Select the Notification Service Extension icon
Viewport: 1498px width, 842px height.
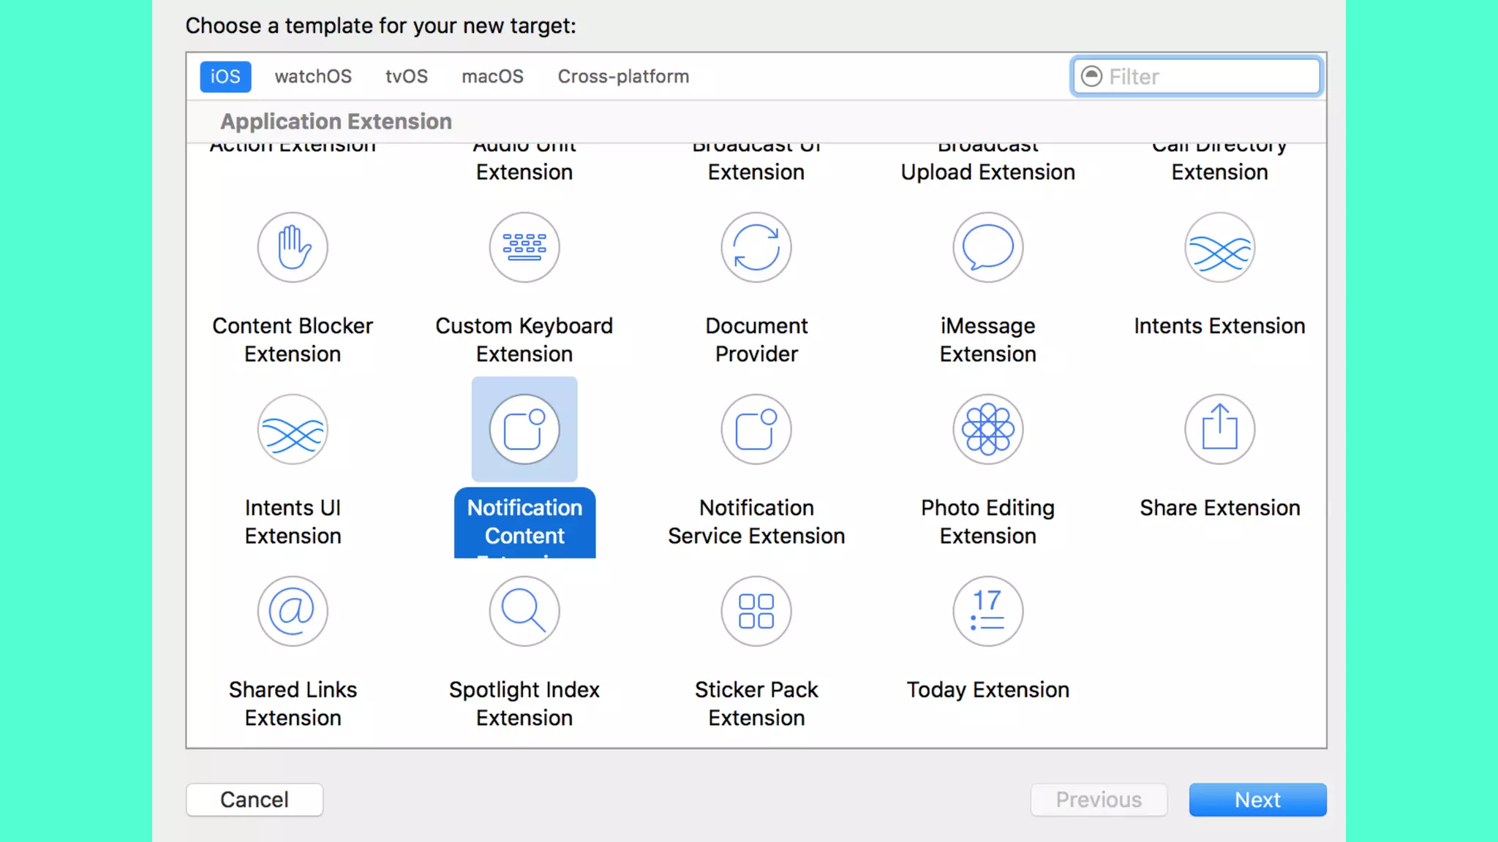click(756, 430)
